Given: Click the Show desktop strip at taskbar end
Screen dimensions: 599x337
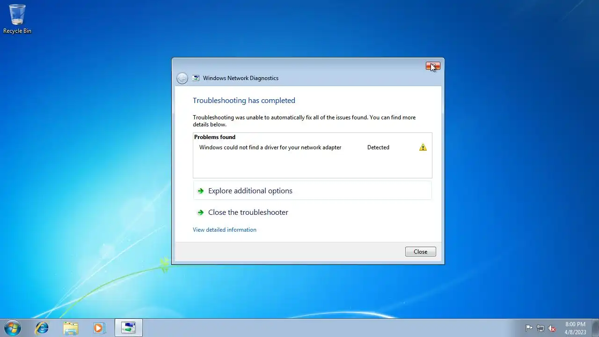Looking at the screenshot, I should coord(595,328).
